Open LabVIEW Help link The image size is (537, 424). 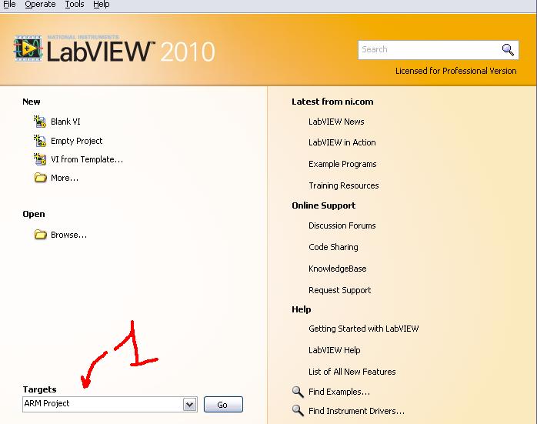[334, 350]
